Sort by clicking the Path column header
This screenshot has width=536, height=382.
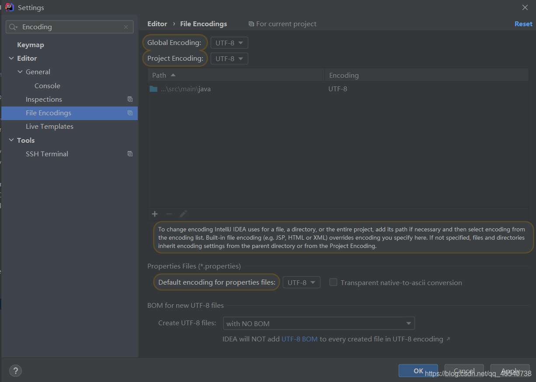click(159, 75)
